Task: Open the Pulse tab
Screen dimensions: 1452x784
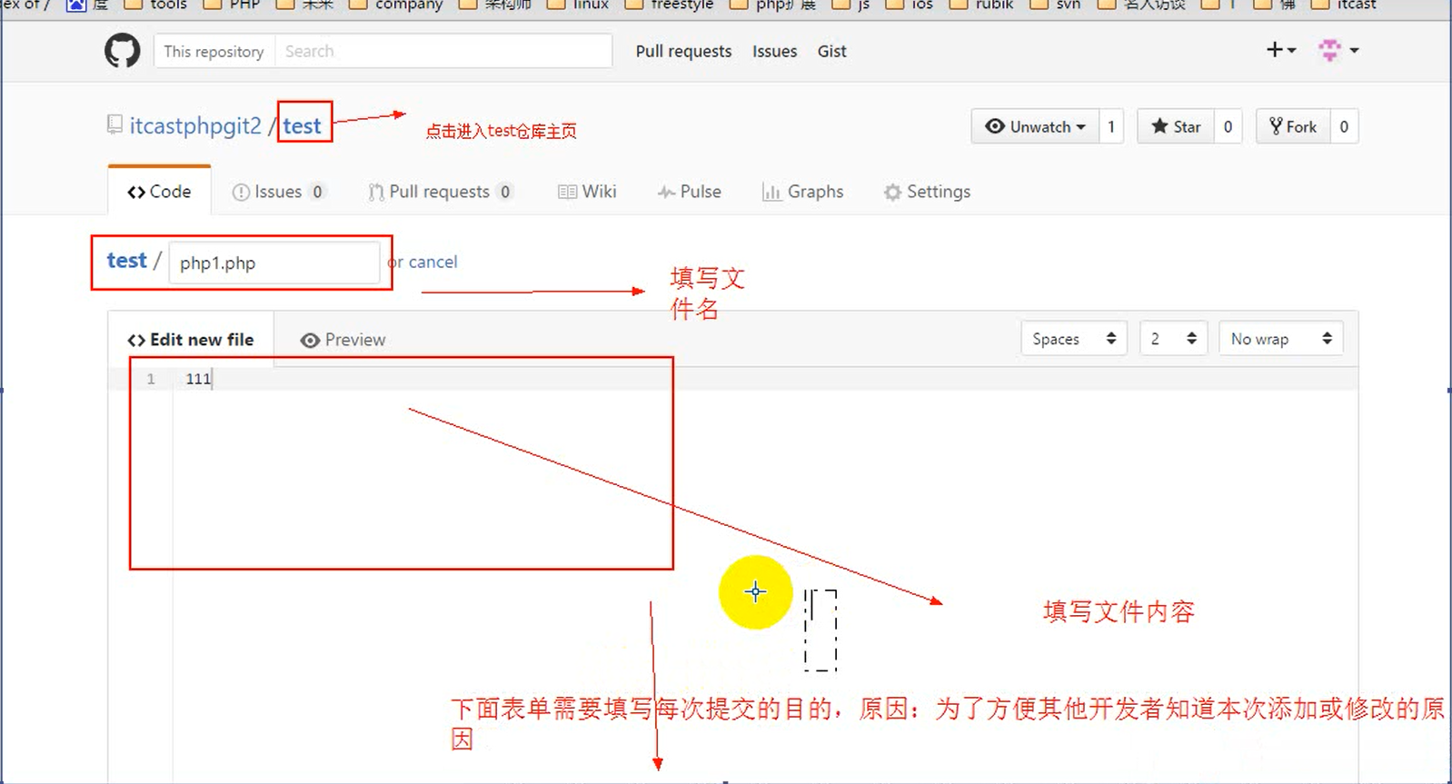Action: click(689, 192)
